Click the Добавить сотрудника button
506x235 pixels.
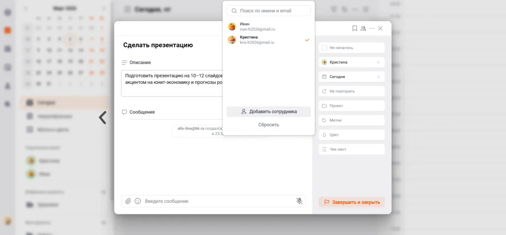tap(269, 112)
